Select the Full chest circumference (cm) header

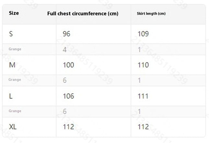click(83, 14)
